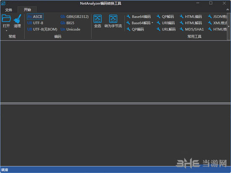Open the Base64解码 dropdown arrow

tap(152, 23)
